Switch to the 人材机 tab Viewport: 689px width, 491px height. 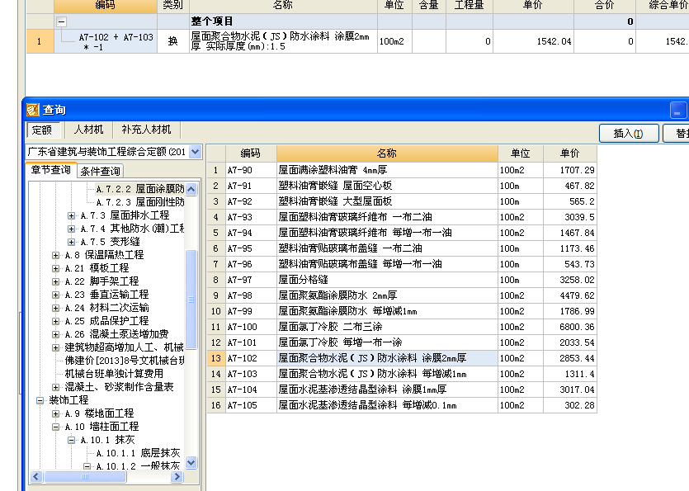coord(88,130)
